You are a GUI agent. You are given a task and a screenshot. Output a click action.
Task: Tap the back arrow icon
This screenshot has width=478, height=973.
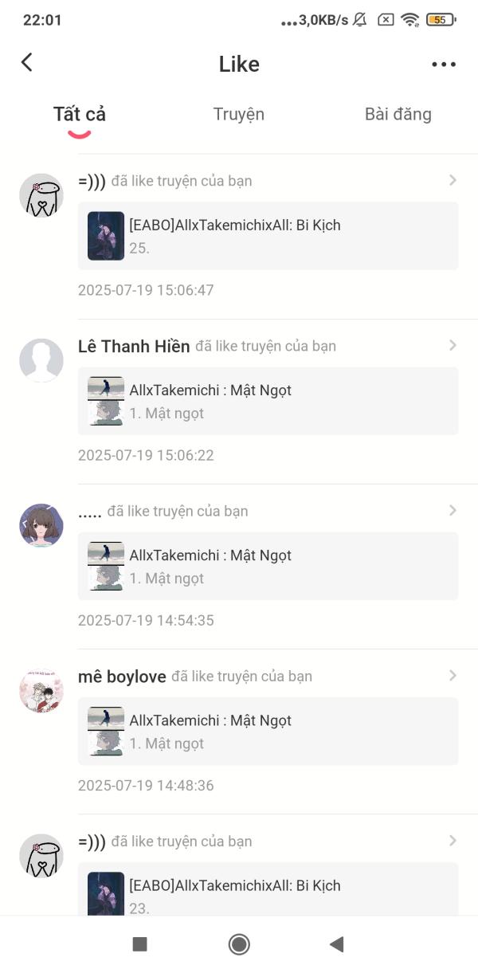pos(27,63)
